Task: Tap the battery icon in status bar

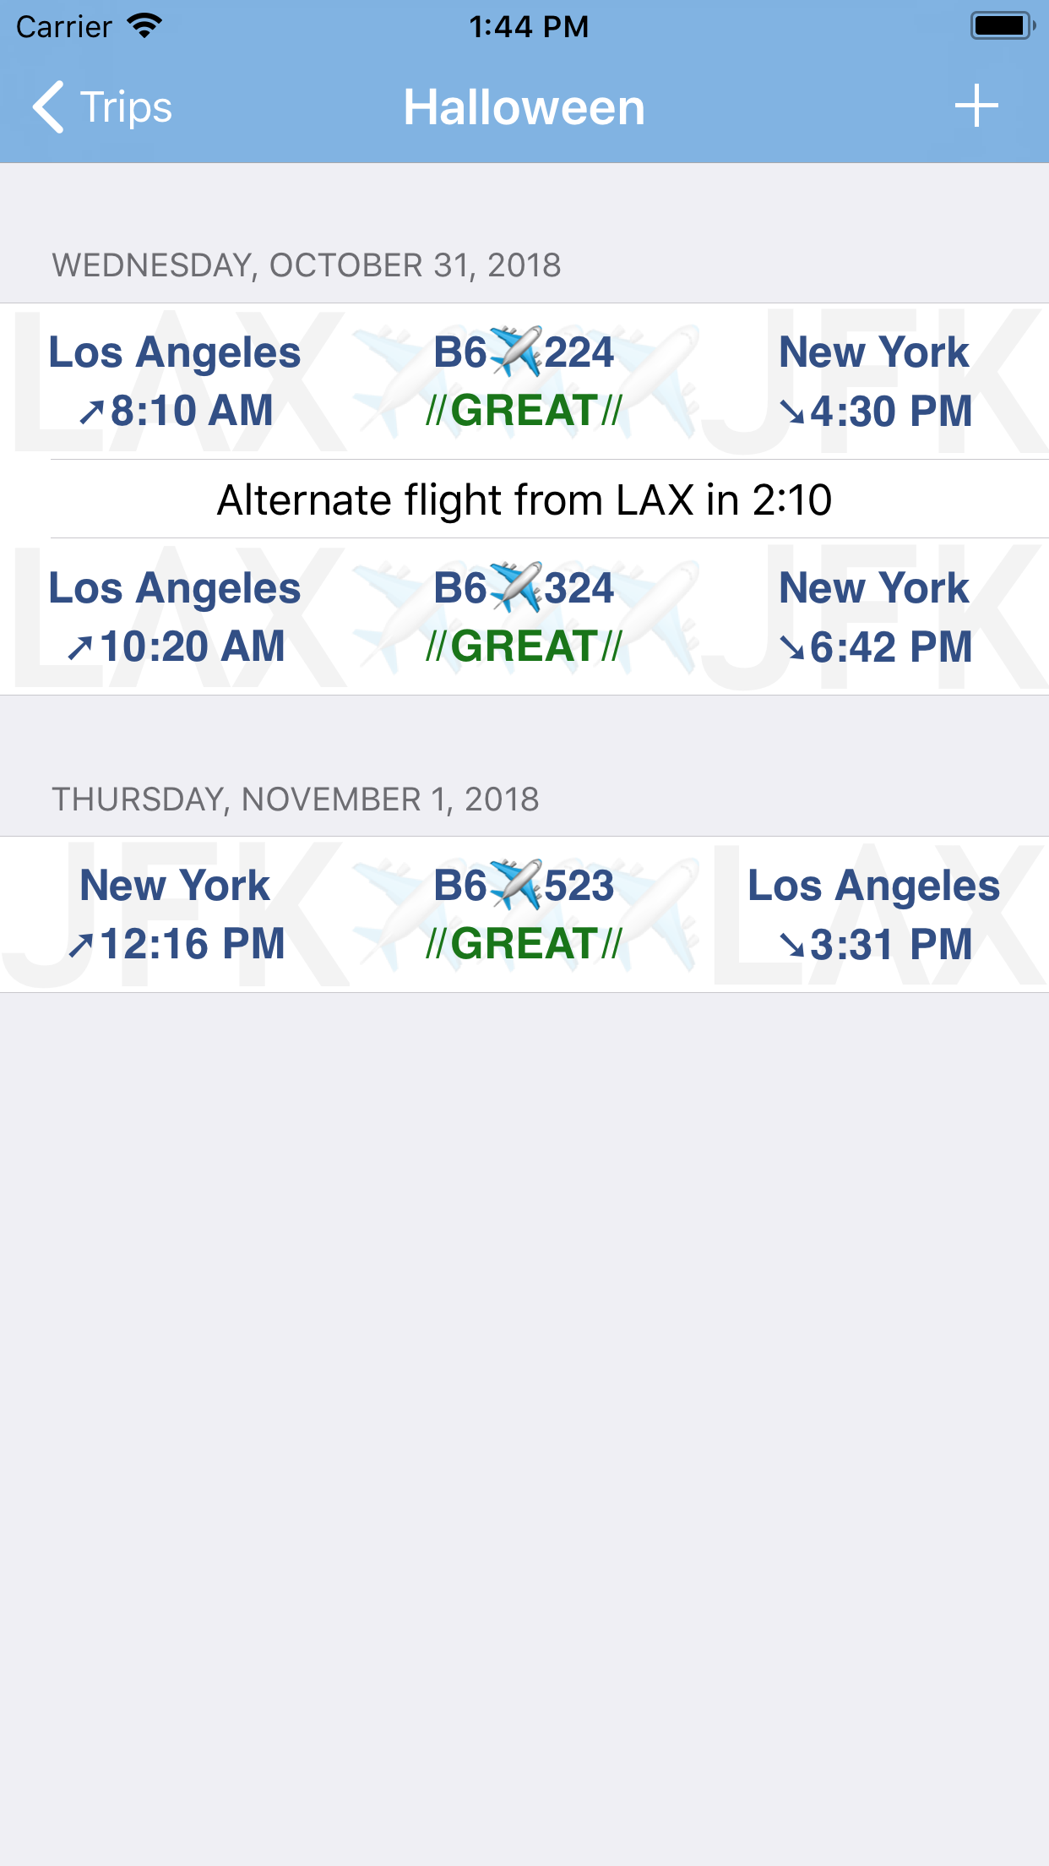Action: [x=1002, y=26]
